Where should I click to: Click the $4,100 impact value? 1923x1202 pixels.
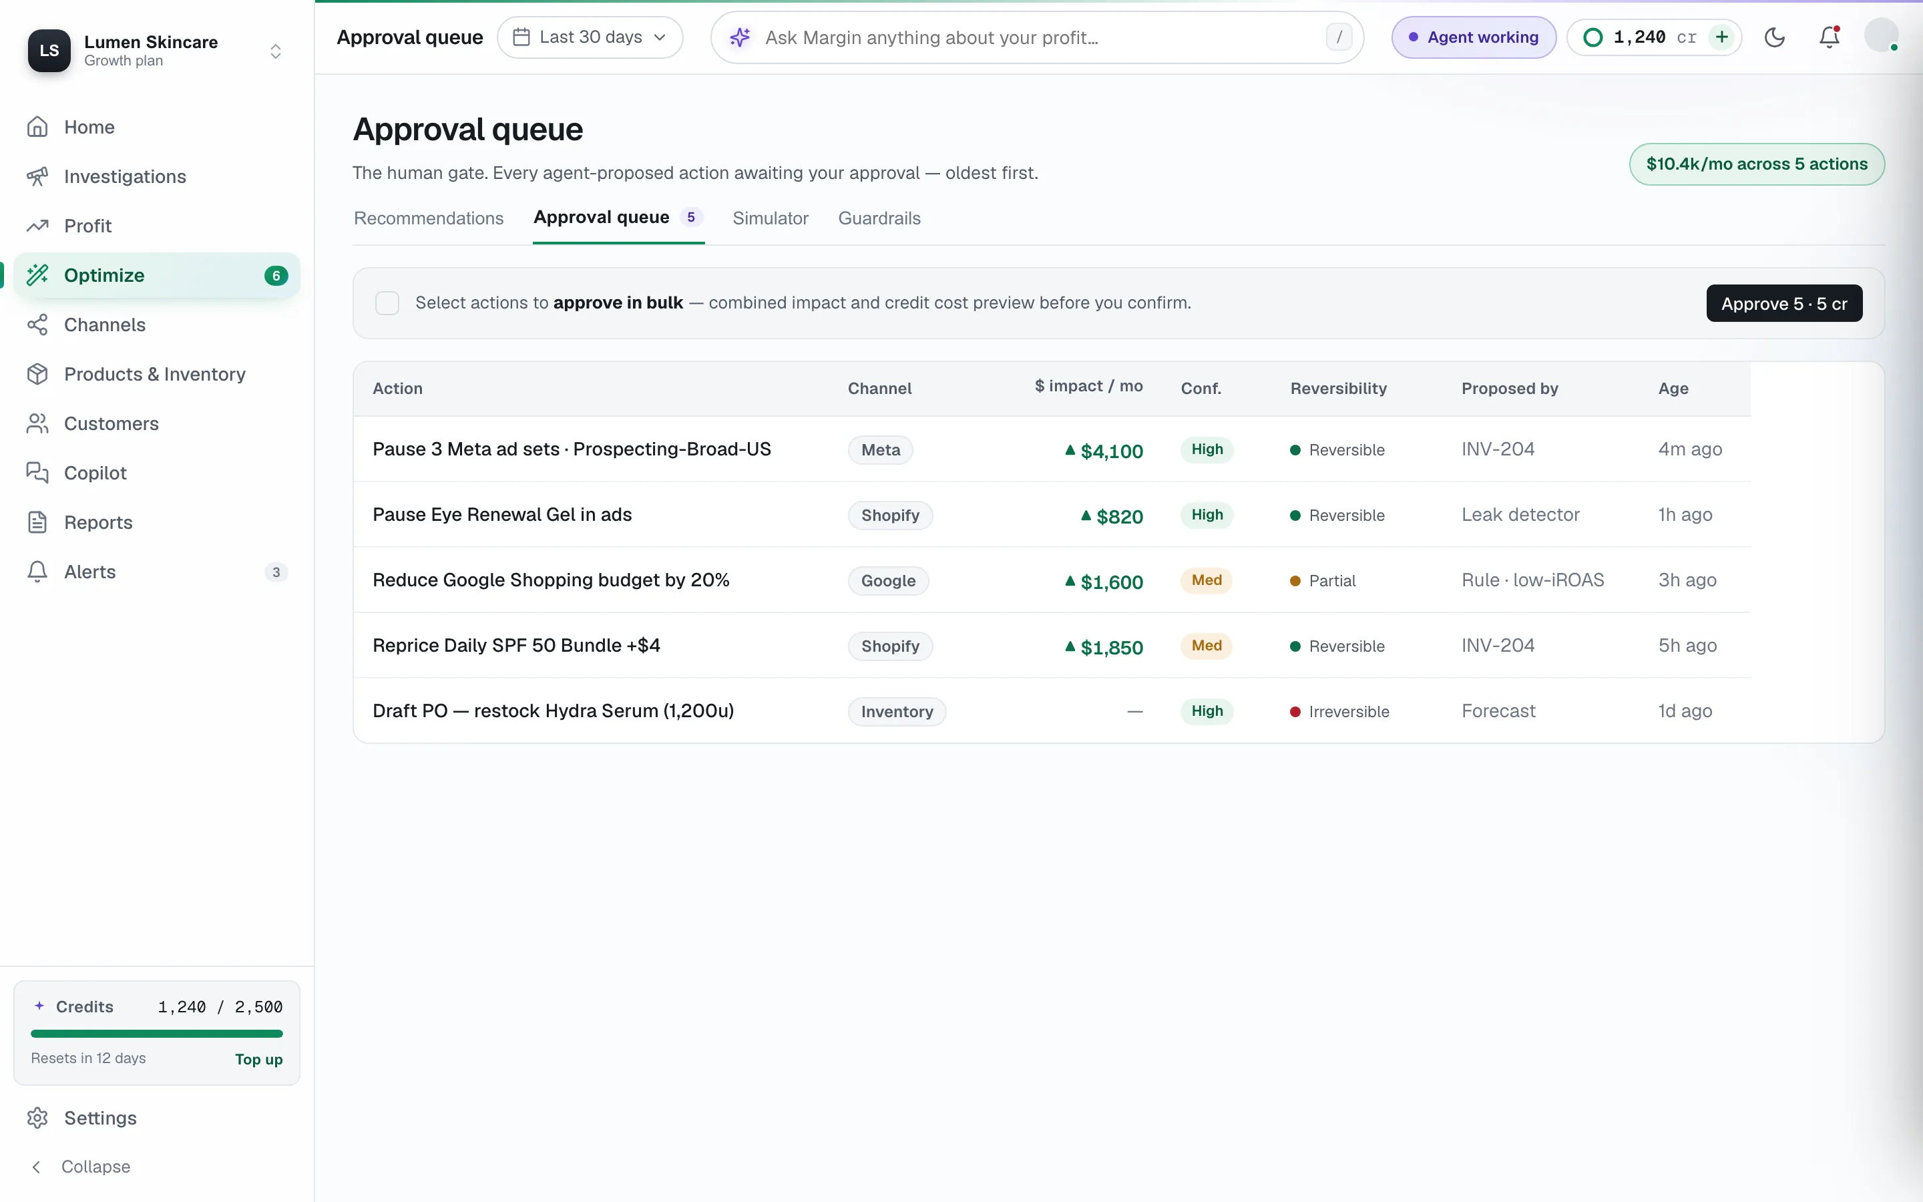1104,451
